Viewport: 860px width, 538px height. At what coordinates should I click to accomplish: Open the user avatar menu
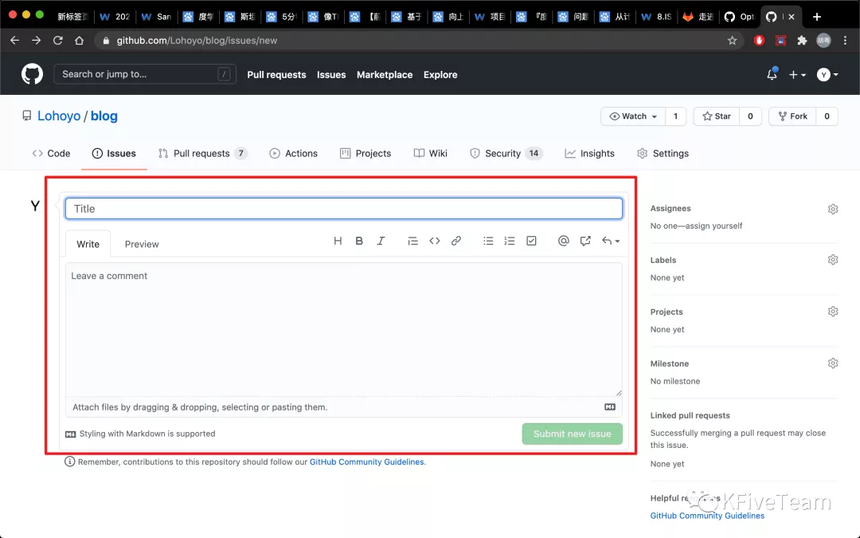pyautogui.click(x=827, y=75)
